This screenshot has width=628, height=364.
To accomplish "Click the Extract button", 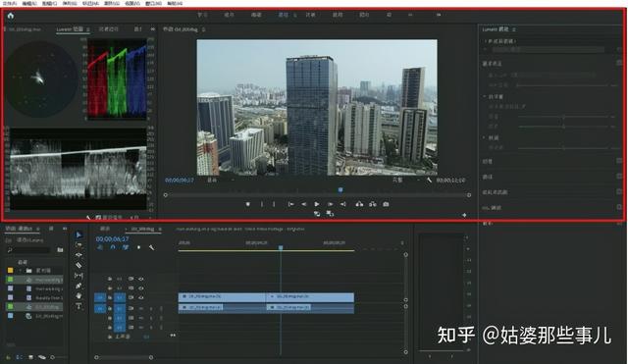I will tap(373, 204).
